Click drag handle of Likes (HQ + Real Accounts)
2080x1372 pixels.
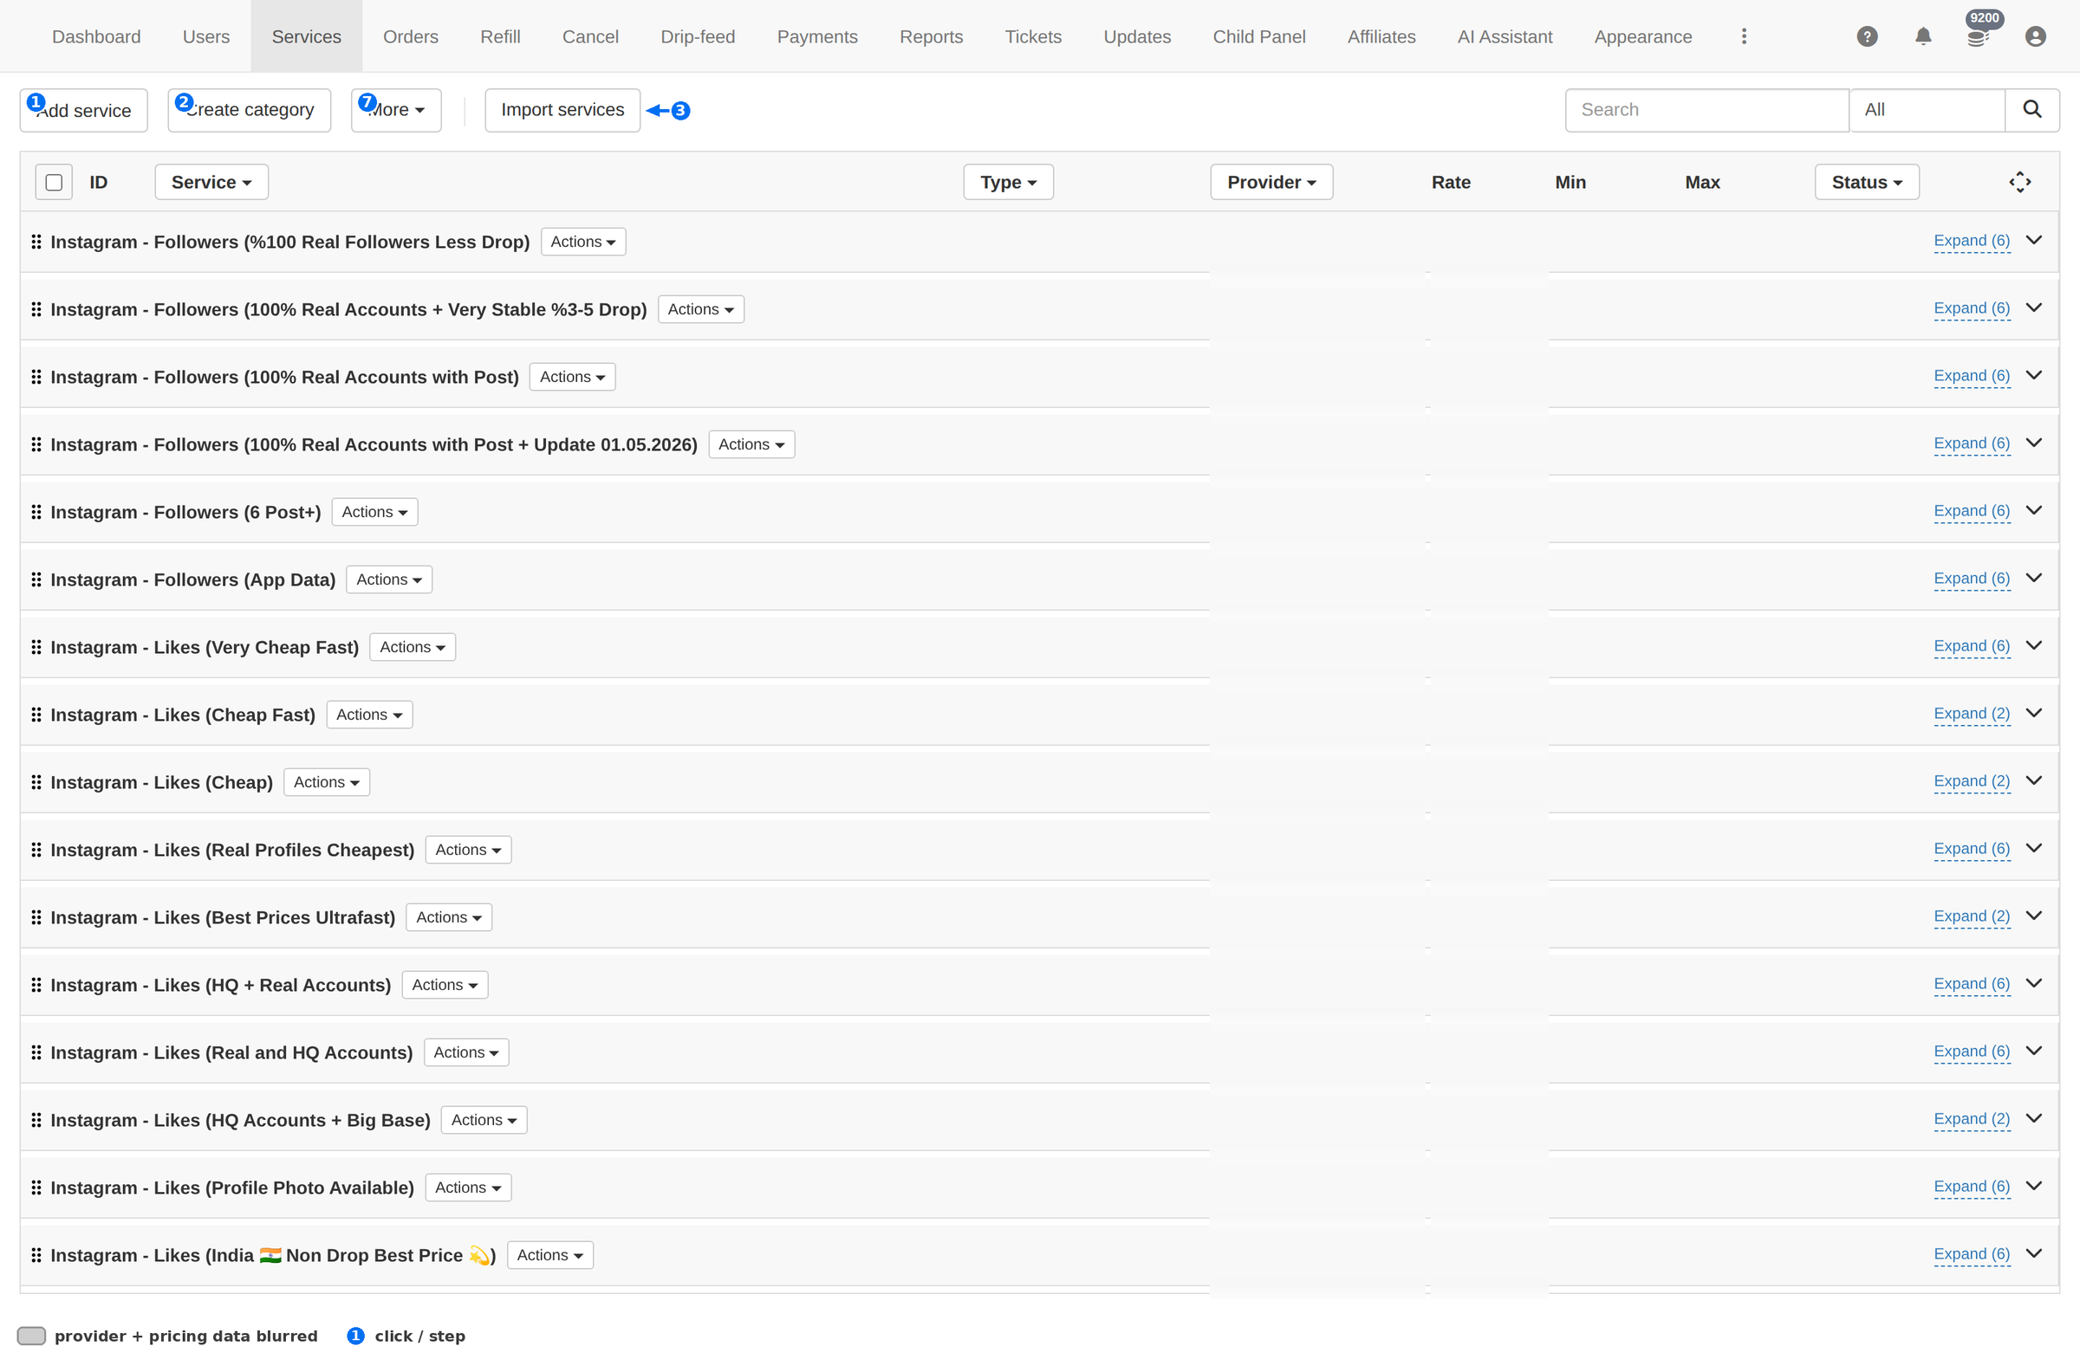tap(36, 984)
